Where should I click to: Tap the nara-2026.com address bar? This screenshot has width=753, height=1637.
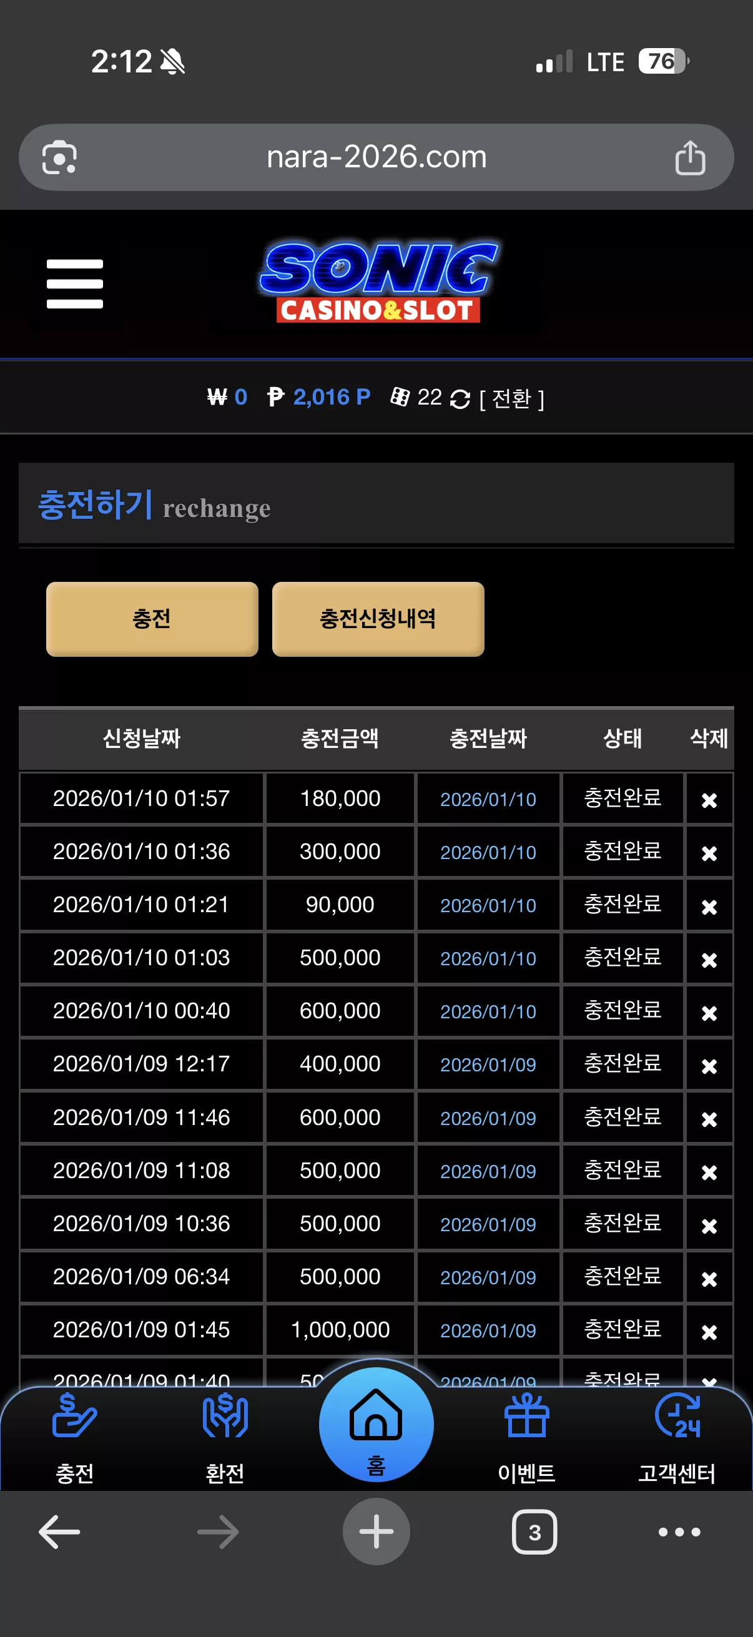(x=376, y=157)
